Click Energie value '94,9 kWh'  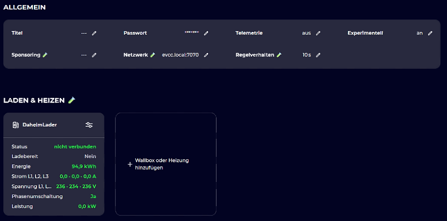click(x=84, y=166)
